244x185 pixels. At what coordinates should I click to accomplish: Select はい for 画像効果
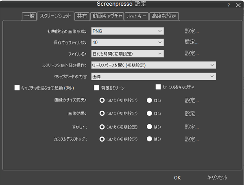[x=149, y=113]
